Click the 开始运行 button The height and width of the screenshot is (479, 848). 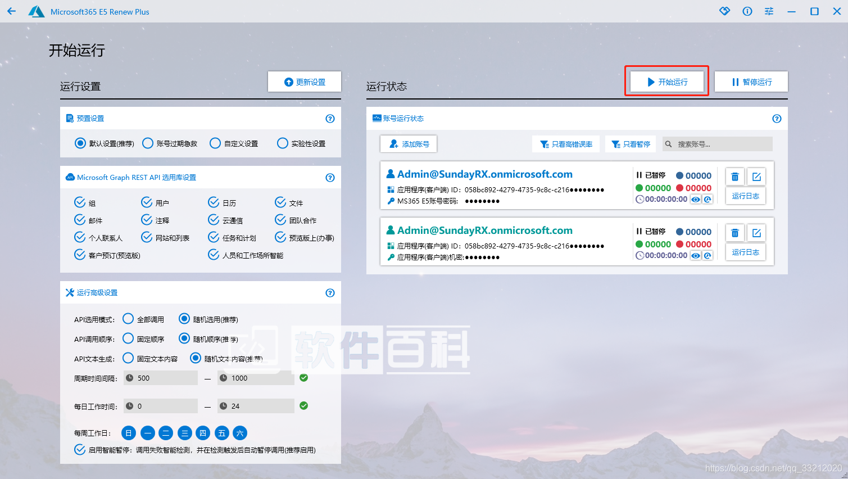pyautogui.click(x=666, y=82)
